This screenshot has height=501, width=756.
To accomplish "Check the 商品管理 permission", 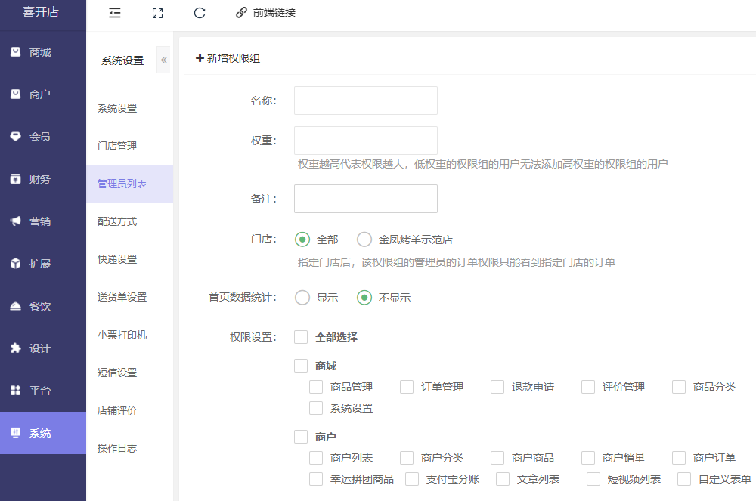I will coord(316,387).
